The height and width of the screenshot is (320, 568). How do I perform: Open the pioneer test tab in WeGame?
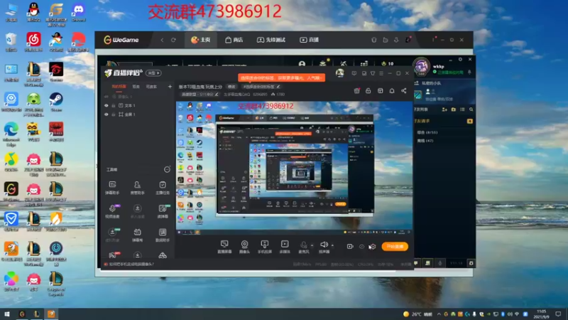coord(271,40)
